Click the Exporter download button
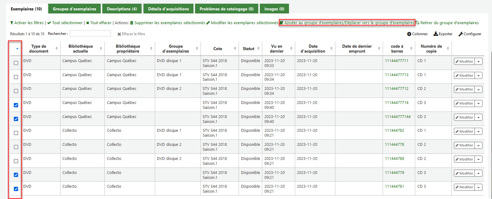 [443, 34]
